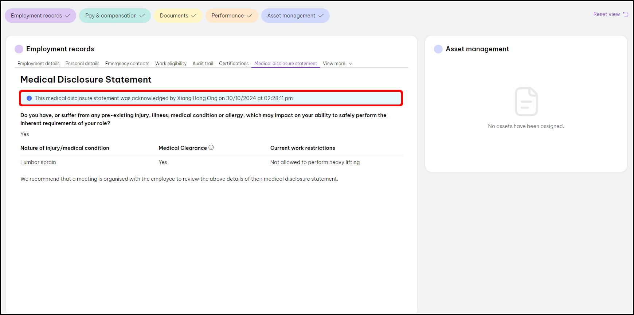Click the Reset view arrow icon
This screenshot has width=634, height=315.
pyautogui.click(x=626, y=14)
